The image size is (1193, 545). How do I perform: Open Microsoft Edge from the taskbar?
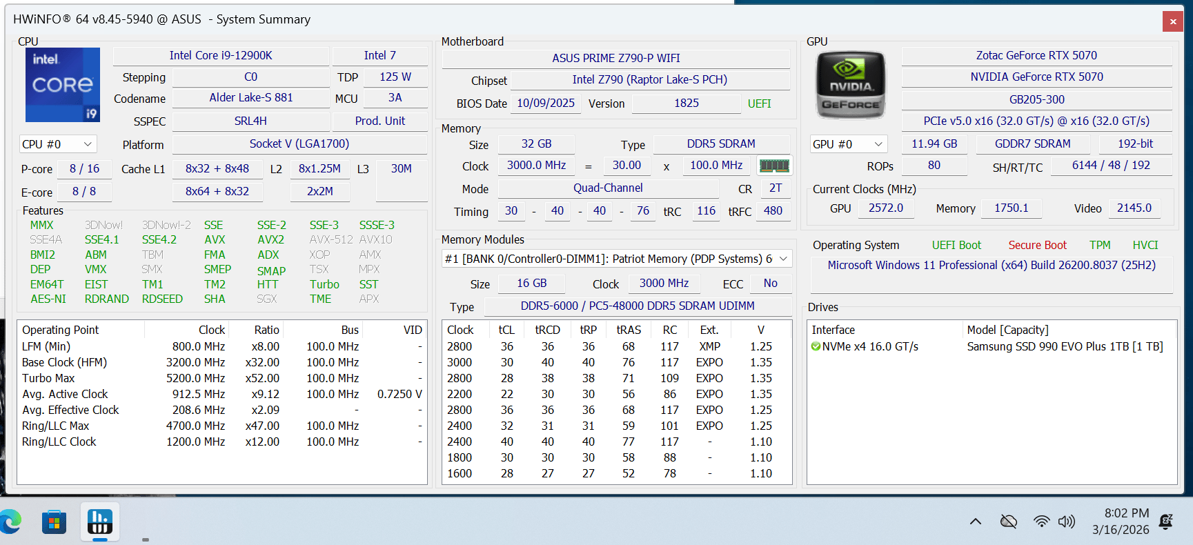coord(10,522)
